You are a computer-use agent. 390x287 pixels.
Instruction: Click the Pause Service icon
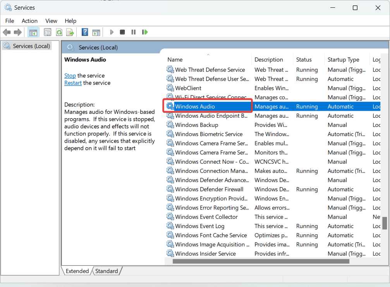(x=134, y=32)
